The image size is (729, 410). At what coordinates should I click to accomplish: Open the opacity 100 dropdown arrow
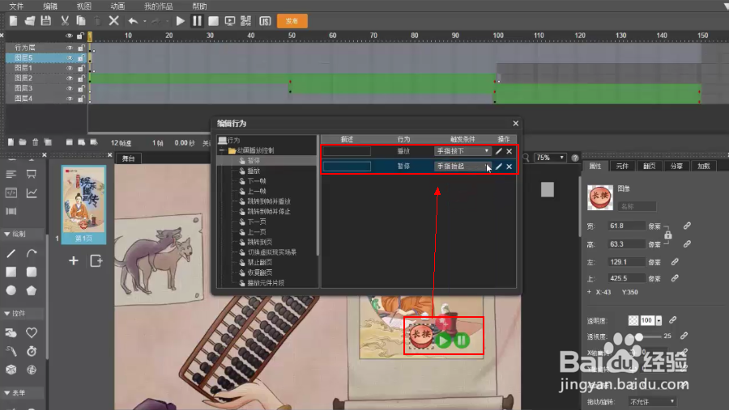(x=659, y=320)
